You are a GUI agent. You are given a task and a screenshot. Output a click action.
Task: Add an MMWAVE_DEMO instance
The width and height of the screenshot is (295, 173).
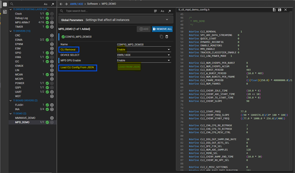[x=52, y=118]
